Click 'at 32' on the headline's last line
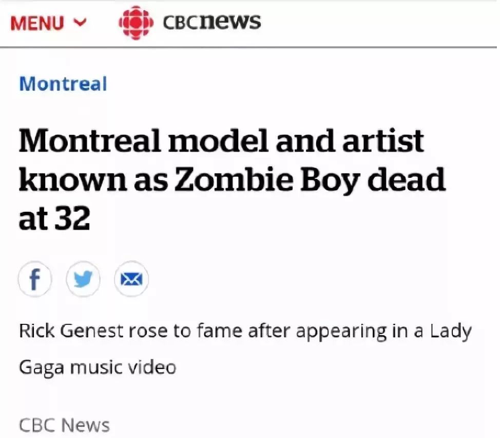500x438 pixels. click(54, 218)
